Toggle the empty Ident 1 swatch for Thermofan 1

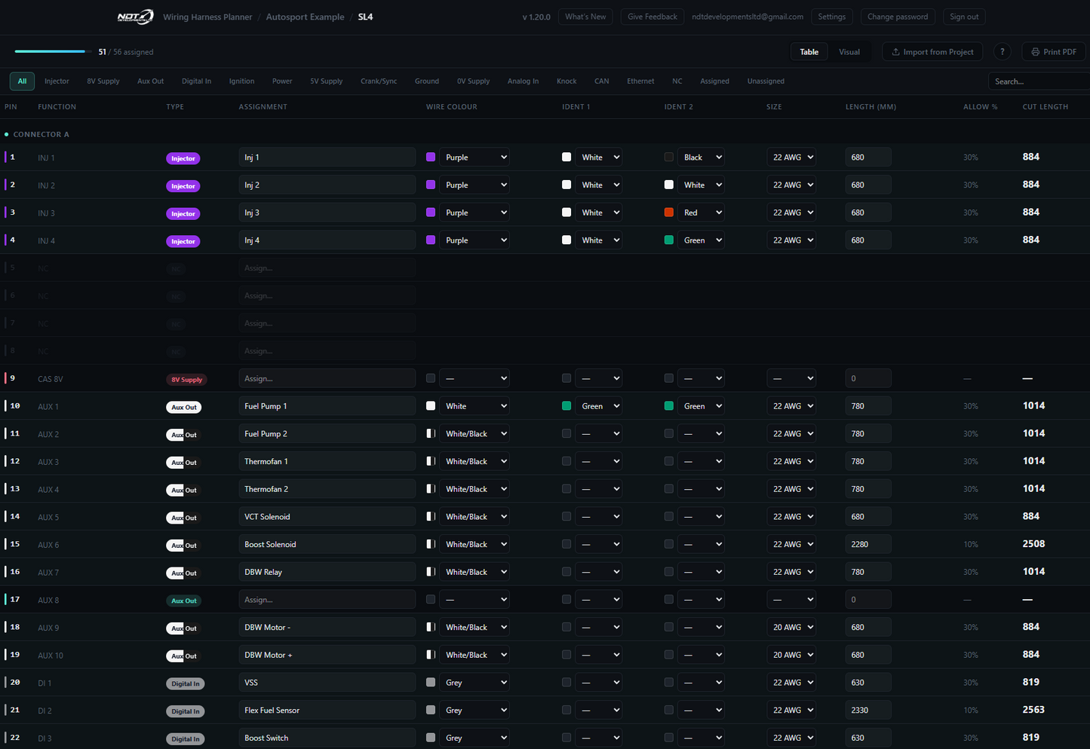tap(566, 461)
